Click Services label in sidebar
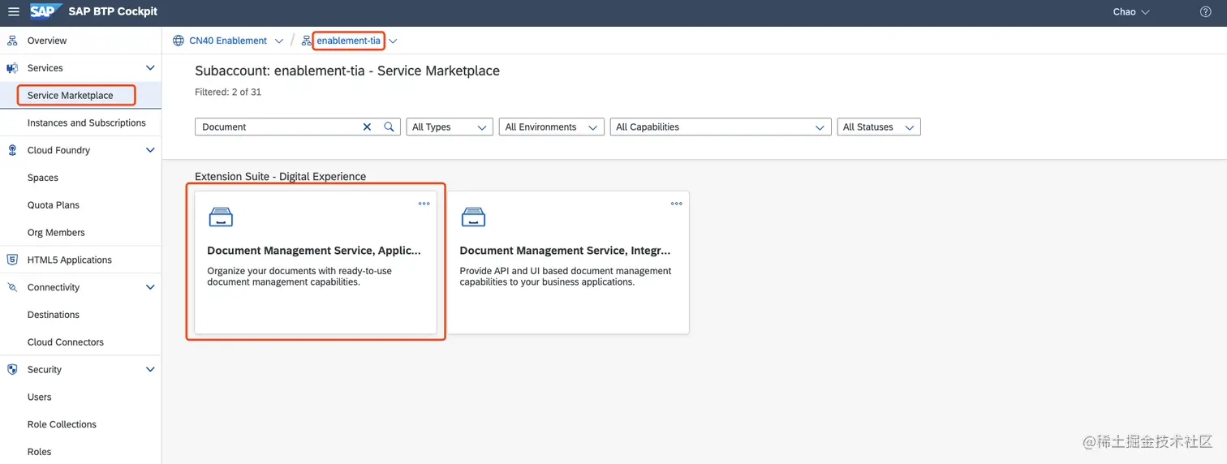Screen dimensions: 1227x464 tap(45, 68)
